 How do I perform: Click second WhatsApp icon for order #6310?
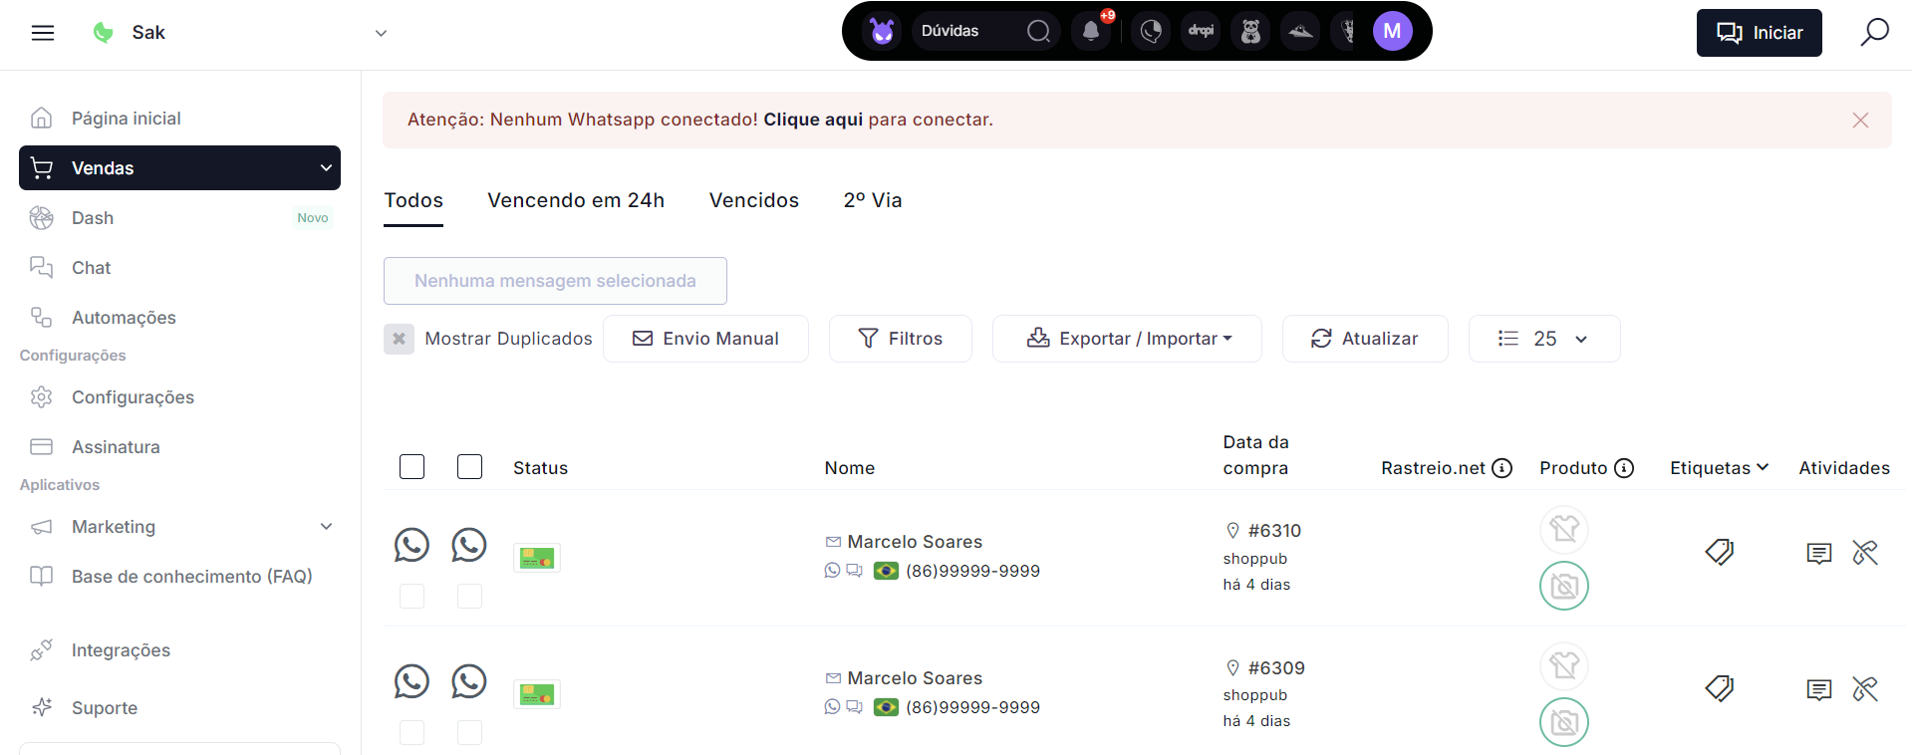pyautogui.click(x=469, y=545)
